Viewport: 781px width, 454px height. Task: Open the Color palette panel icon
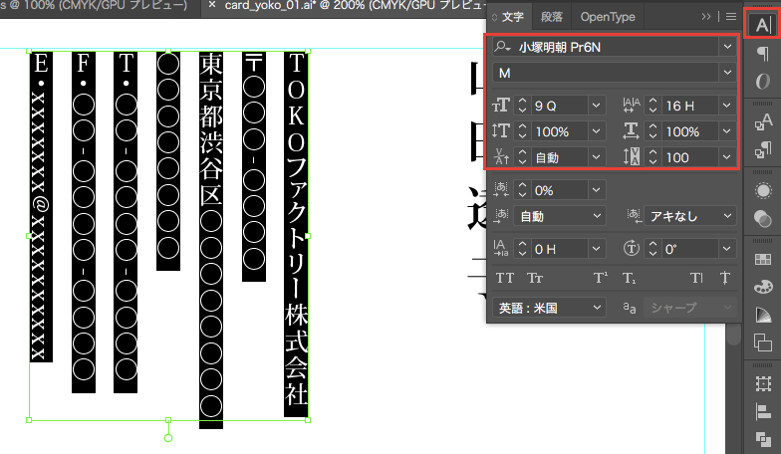coord(762,286)
